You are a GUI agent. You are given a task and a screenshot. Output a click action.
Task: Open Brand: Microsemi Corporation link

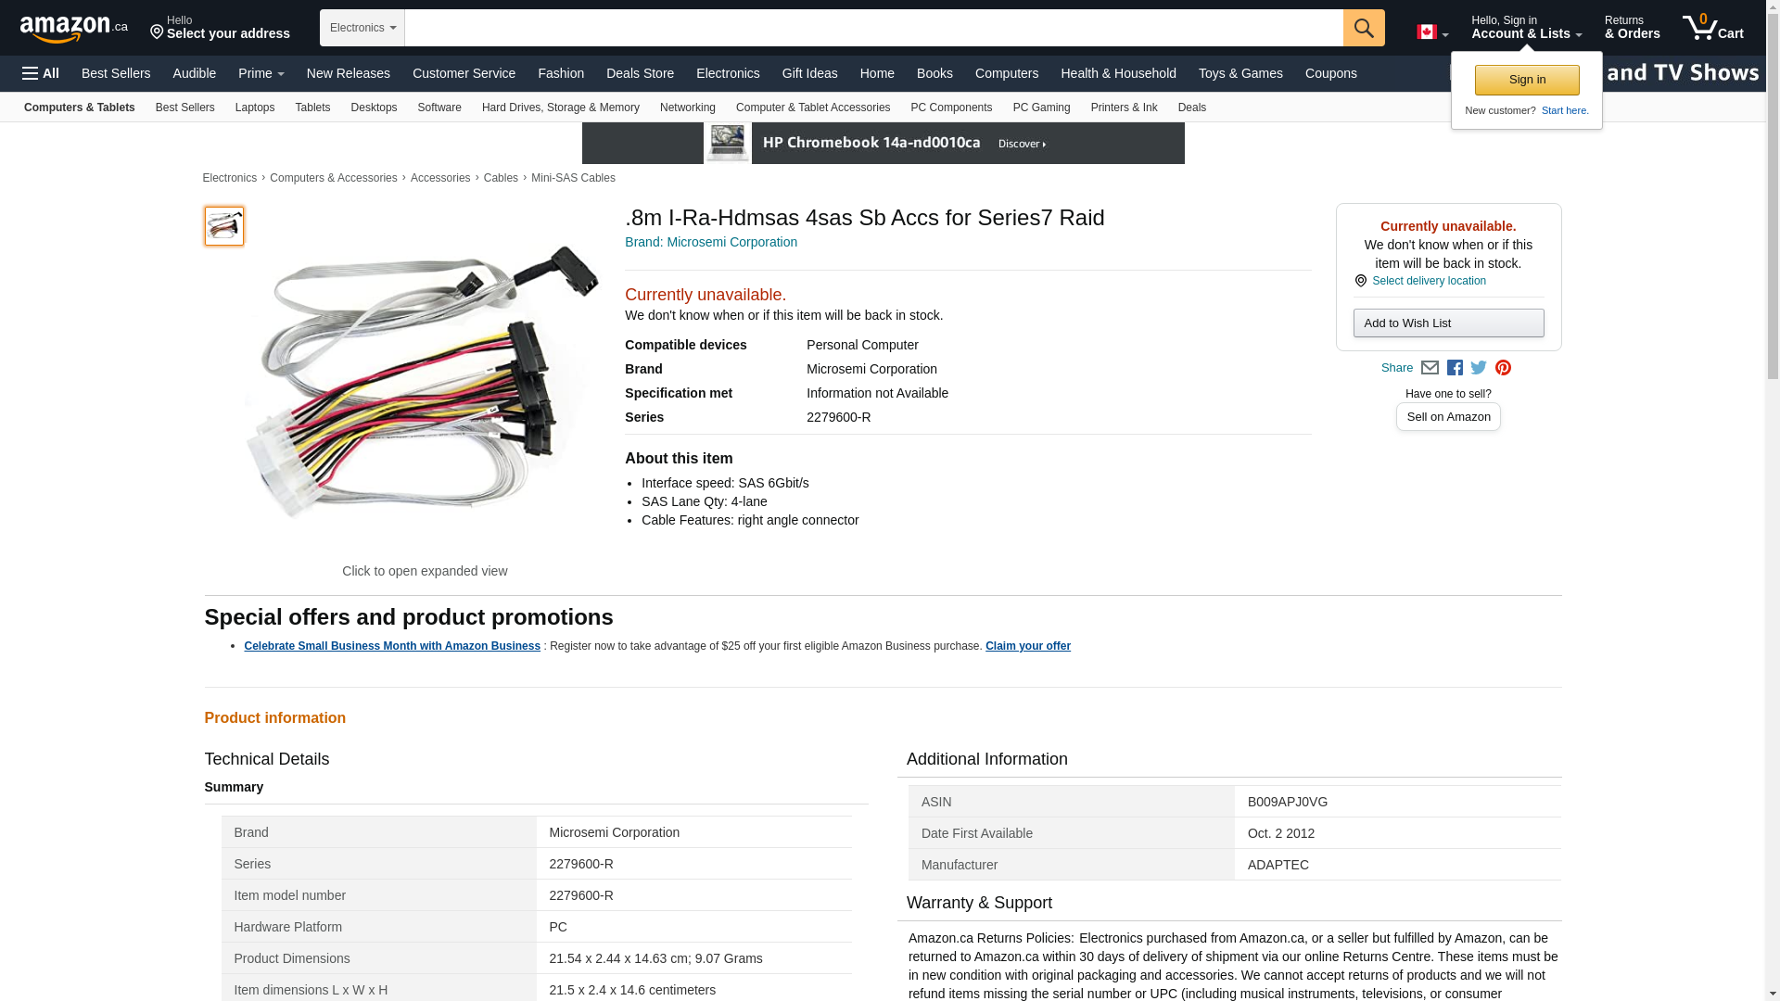[711, 242]
